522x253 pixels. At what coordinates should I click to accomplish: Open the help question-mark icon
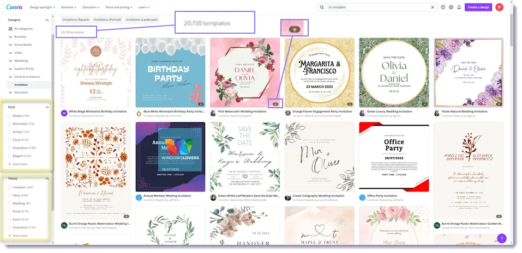pos(443,7)
